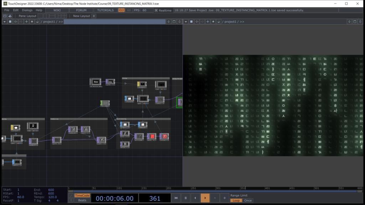This screenshot has width=365, height=205.
Task: Open the TUTORIALS link
Action: pos(106,10)
